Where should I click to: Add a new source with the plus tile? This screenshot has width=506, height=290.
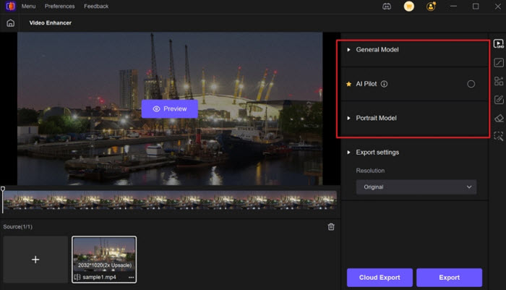pyautogui.click(x=35, y=260)
